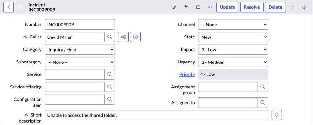Open the Channel dropdown
313x125 pixels.
[233, 25]
